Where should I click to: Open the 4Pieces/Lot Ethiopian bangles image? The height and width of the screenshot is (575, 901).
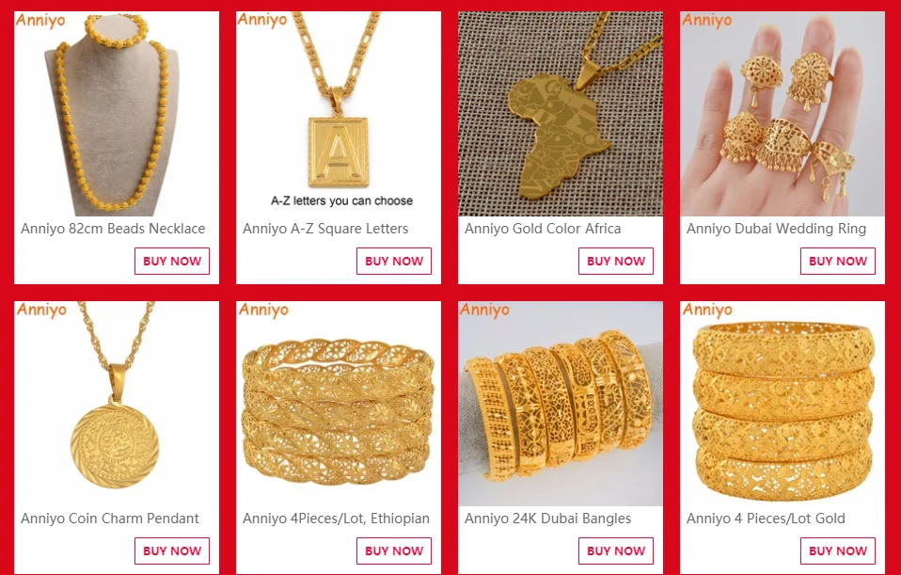coord(339,404)
